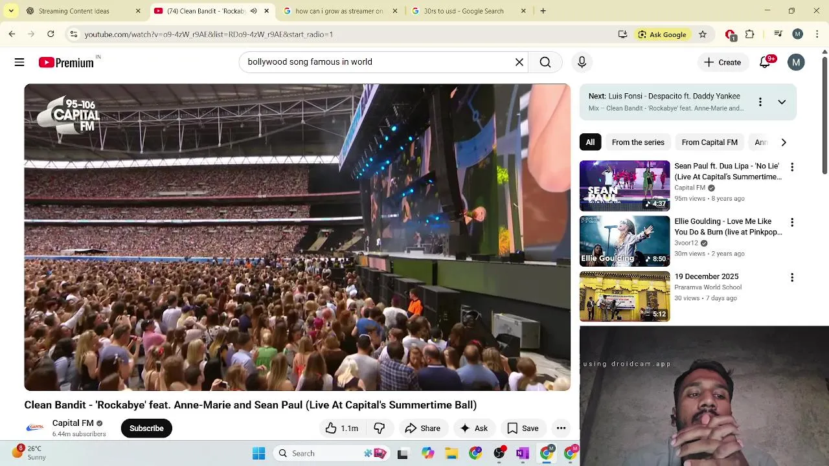Open YouTube account avatar menu
This screenshot has height=466, width=829.
[x=796, y=62]
